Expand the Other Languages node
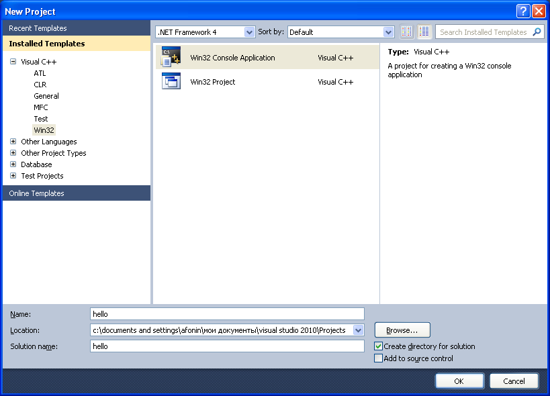This screenshot has height=396, width=550. pyautogui.click(x=13, y=142)
